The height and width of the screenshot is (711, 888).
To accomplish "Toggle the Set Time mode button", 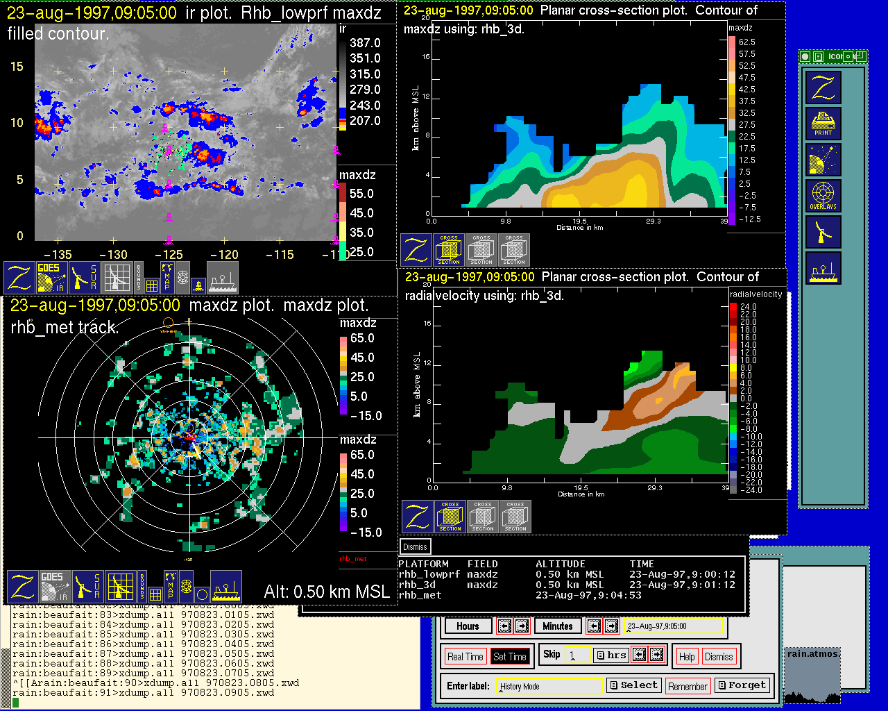I will 510,656.
